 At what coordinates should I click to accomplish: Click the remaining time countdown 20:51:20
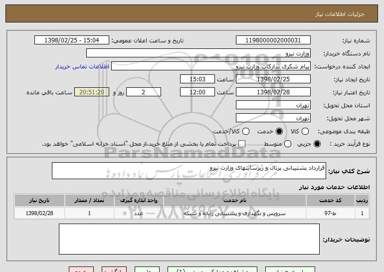coord(92,92)
